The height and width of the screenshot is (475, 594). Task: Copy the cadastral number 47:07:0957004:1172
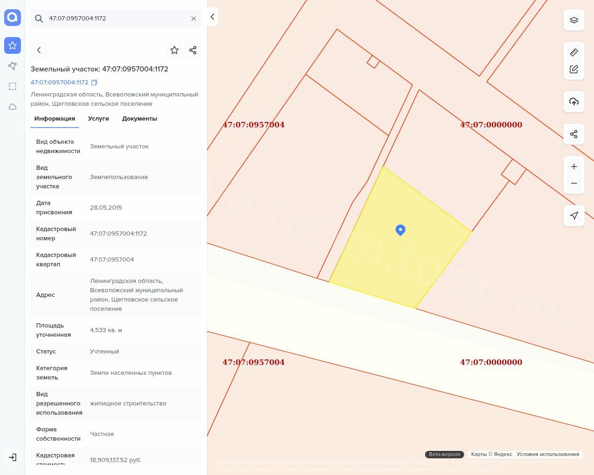(94, 83)
